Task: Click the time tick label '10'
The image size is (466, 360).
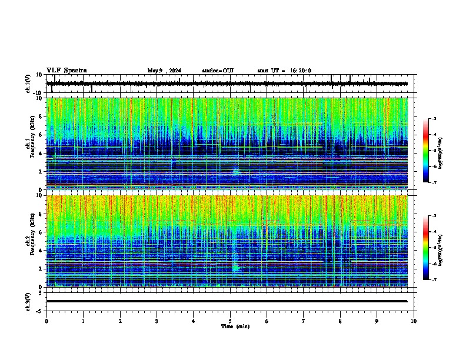Action: [x=414, y=321]
